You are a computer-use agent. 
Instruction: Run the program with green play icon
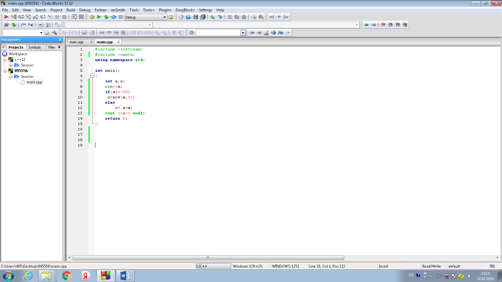[x=99, y=17]
